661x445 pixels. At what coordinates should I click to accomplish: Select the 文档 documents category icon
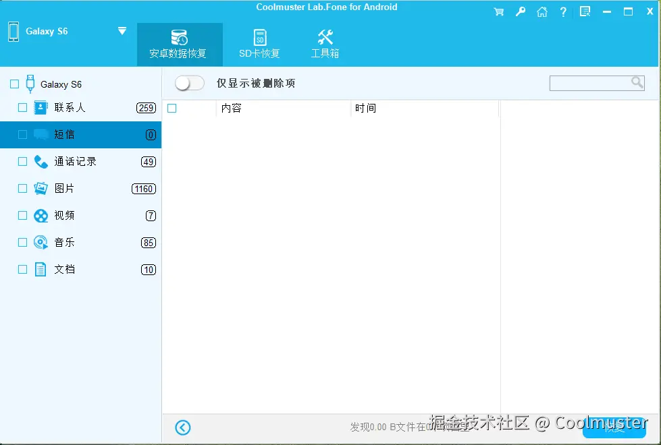point(39,269)
